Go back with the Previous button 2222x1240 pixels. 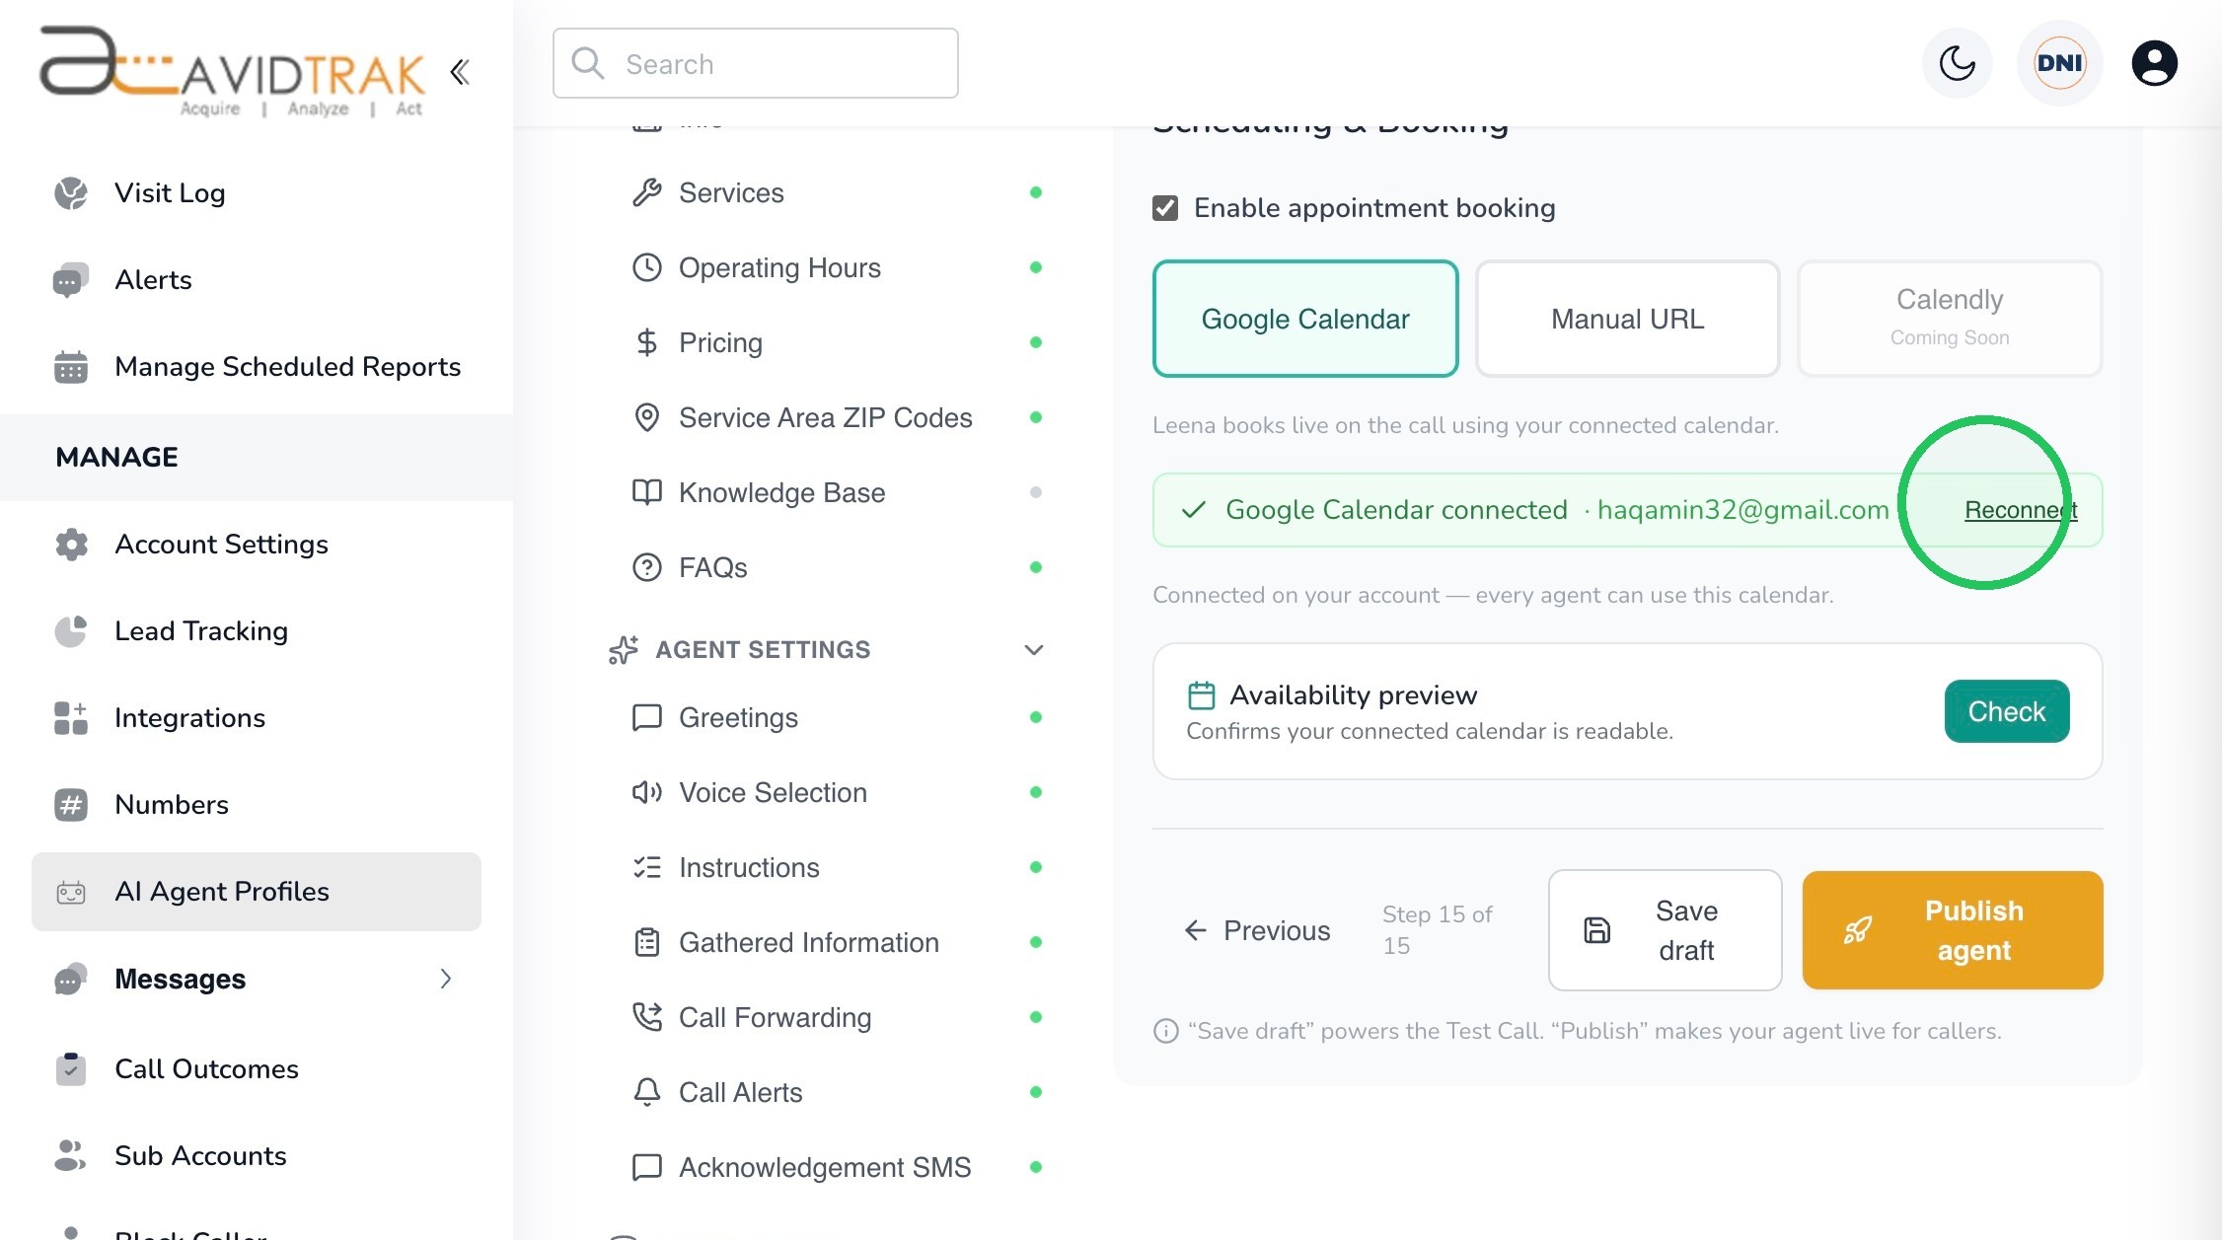tap(1257, 930)
